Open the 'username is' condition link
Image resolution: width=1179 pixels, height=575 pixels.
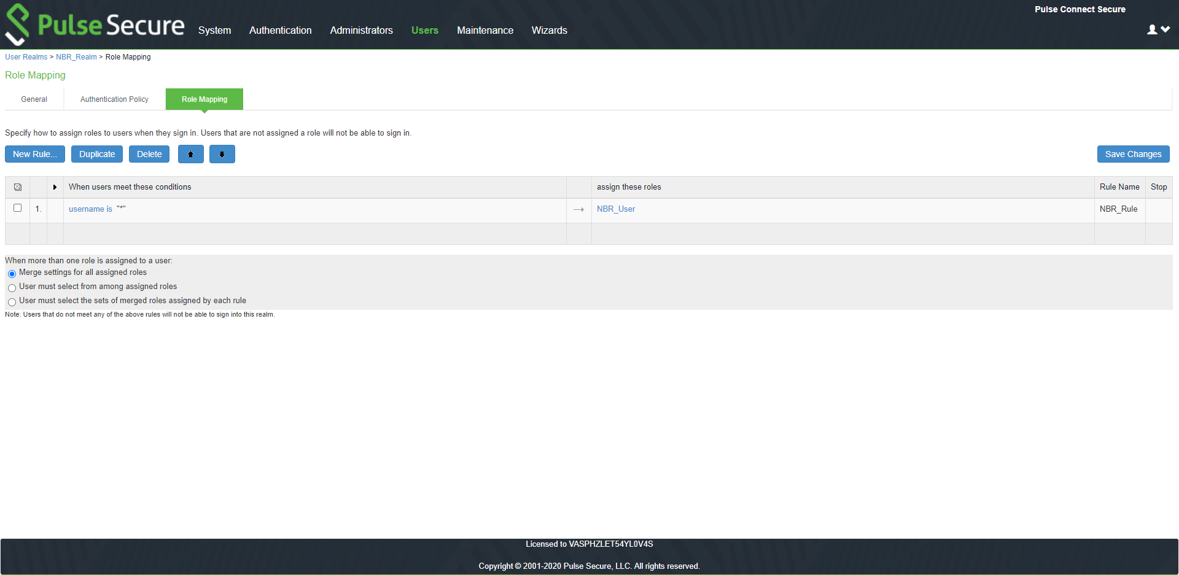(90, 209)
